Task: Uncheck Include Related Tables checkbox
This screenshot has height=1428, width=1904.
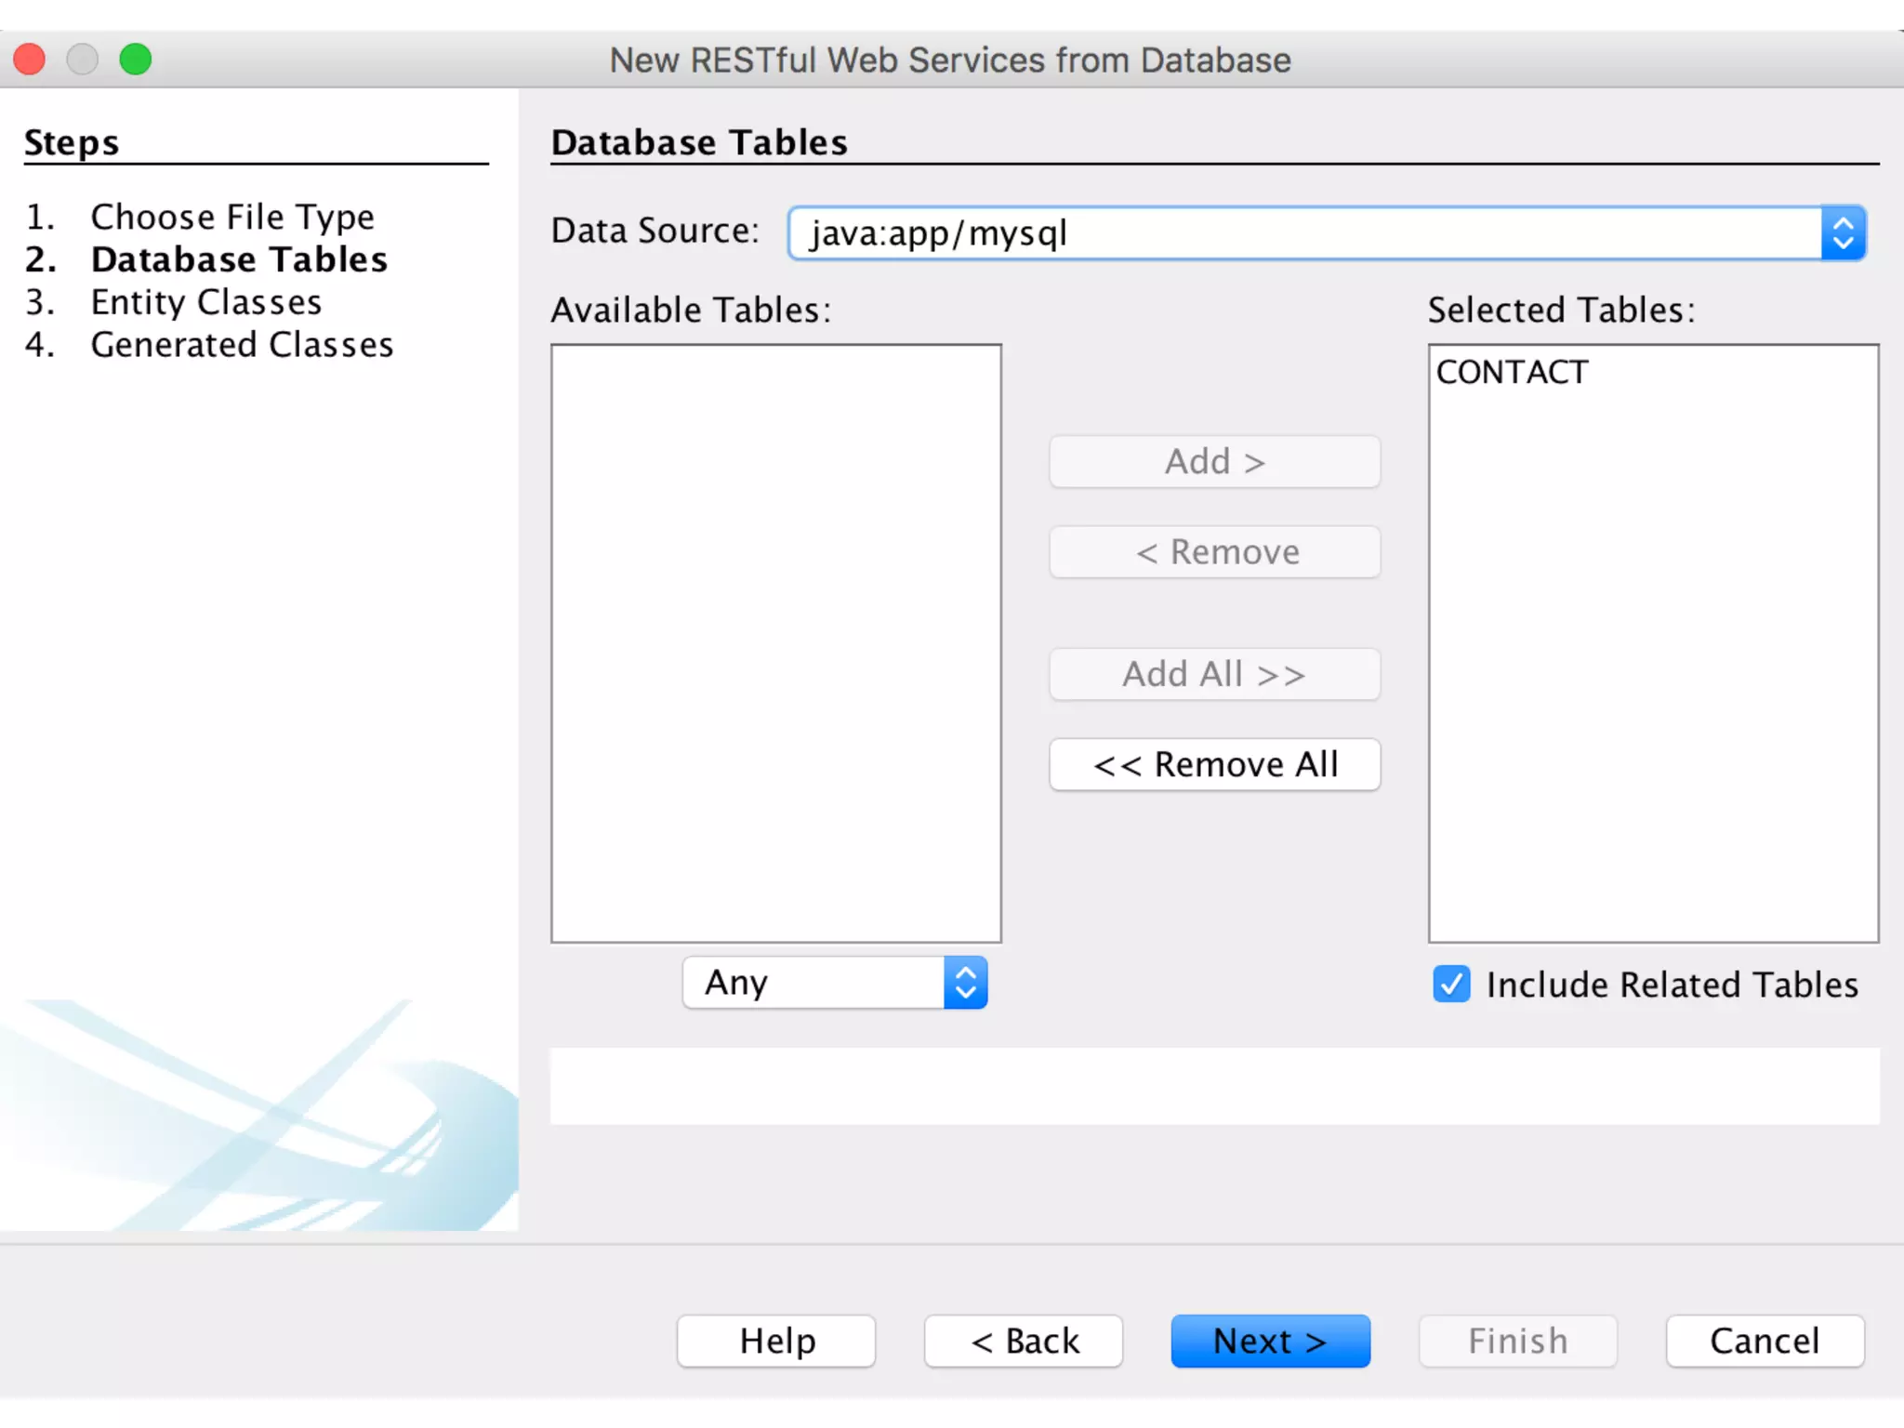Action: (1451, 984)
